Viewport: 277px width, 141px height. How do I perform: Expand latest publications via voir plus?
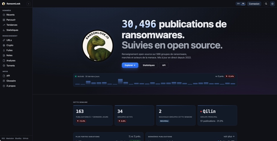click(229, 136)
